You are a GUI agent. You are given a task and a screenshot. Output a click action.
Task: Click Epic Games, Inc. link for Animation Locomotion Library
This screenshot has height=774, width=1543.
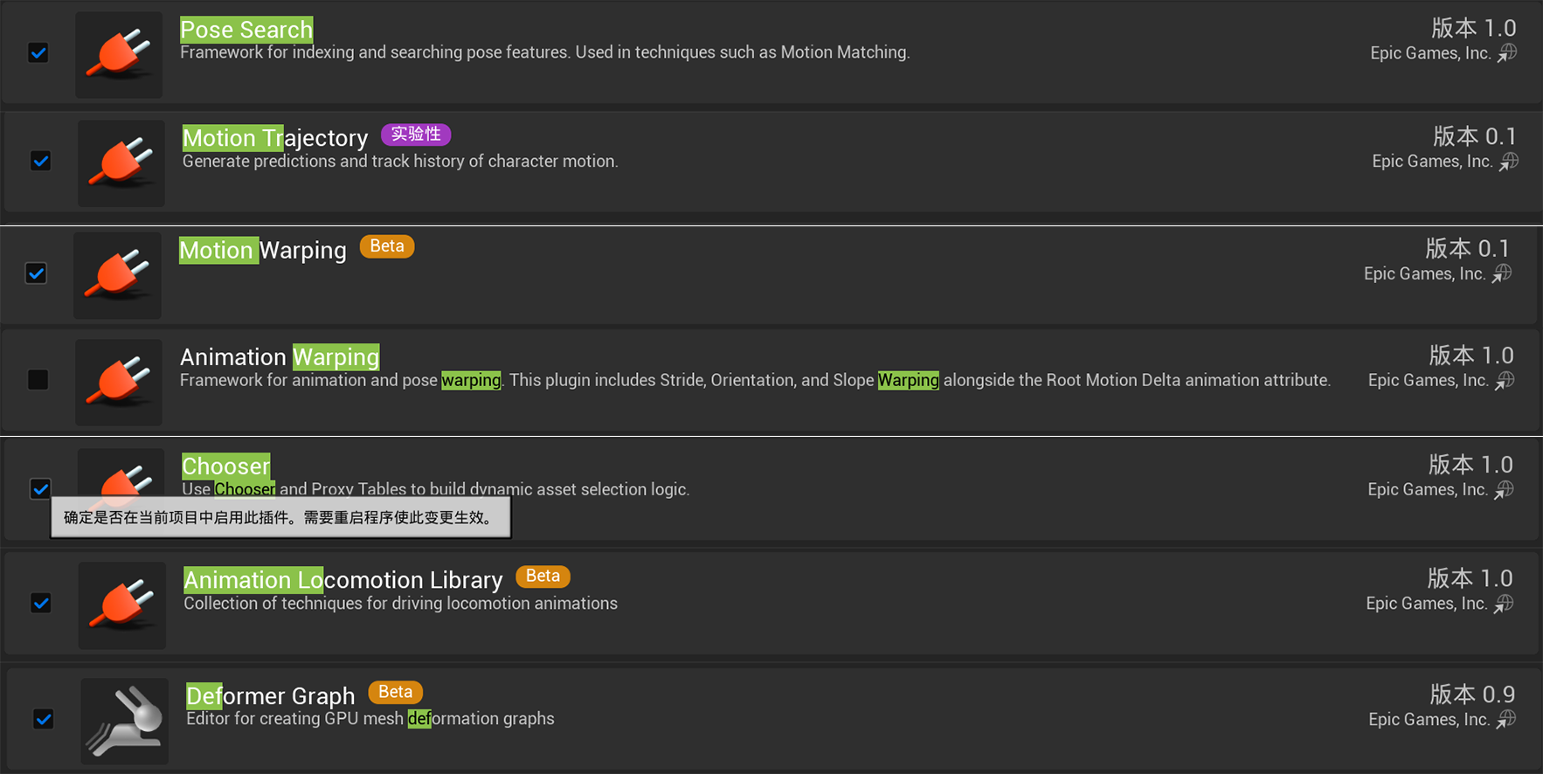coord(1427,604)
